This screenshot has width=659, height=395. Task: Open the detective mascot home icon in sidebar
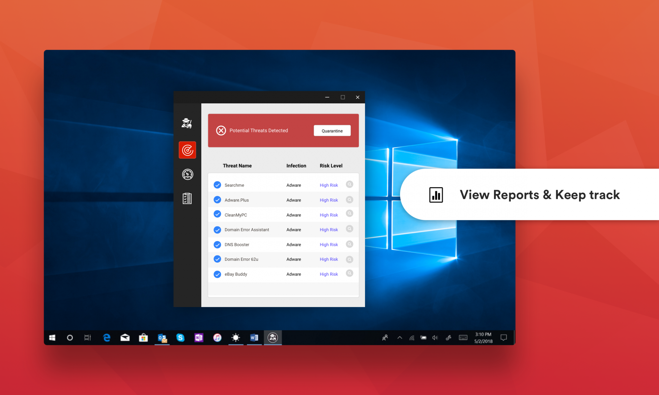tap(187, 123)
